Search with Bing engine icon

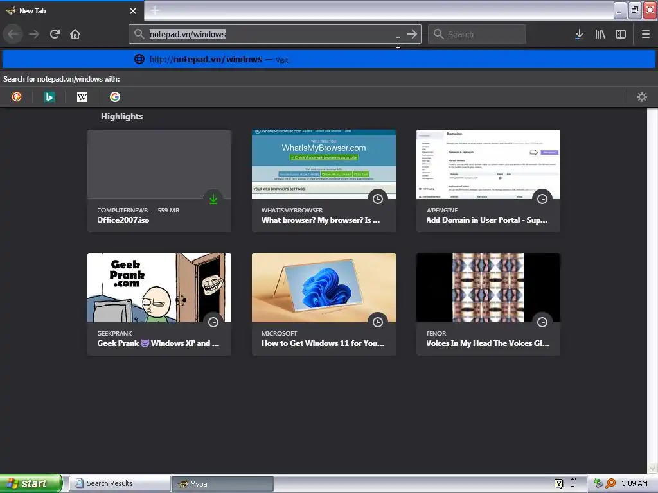[49, 97]
